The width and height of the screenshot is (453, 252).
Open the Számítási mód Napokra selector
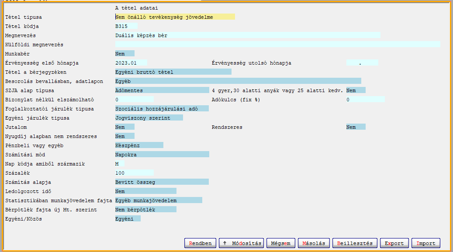[162, 155]
